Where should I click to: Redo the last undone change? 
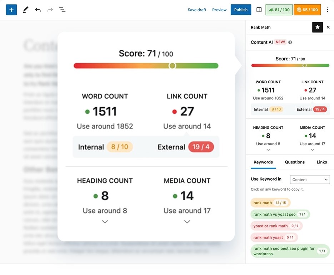pyautogui.click(x=50, y=10)
